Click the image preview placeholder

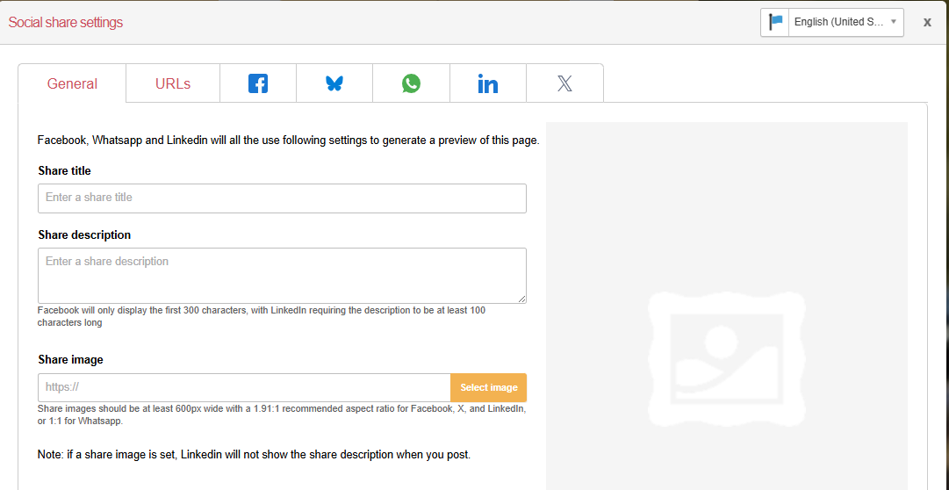726,351
